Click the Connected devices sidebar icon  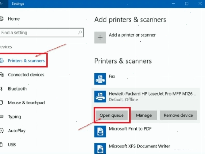2,75
